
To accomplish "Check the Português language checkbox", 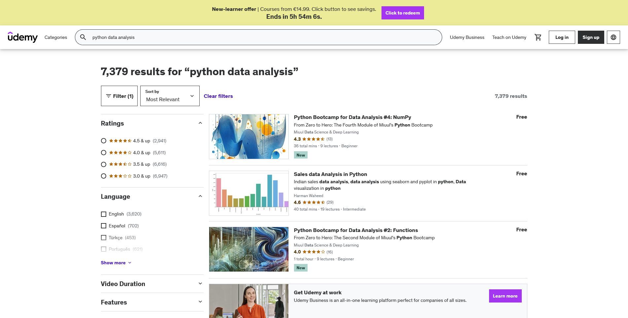I will [104, 249].
